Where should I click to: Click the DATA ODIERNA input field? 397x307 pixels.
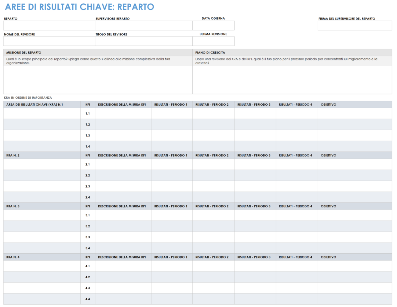click(x=213, y=25)
